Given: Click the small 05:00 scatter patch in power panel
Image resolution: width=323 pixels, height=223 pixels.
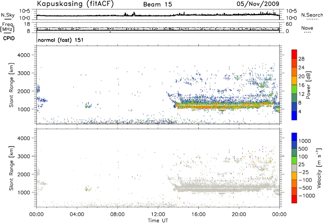Looking at the screenshot, I should click(88, 105).
